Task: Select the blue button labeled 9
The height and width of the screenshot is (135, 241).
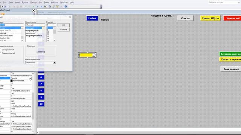Action: pyautogui.click(x=41, y=97)
